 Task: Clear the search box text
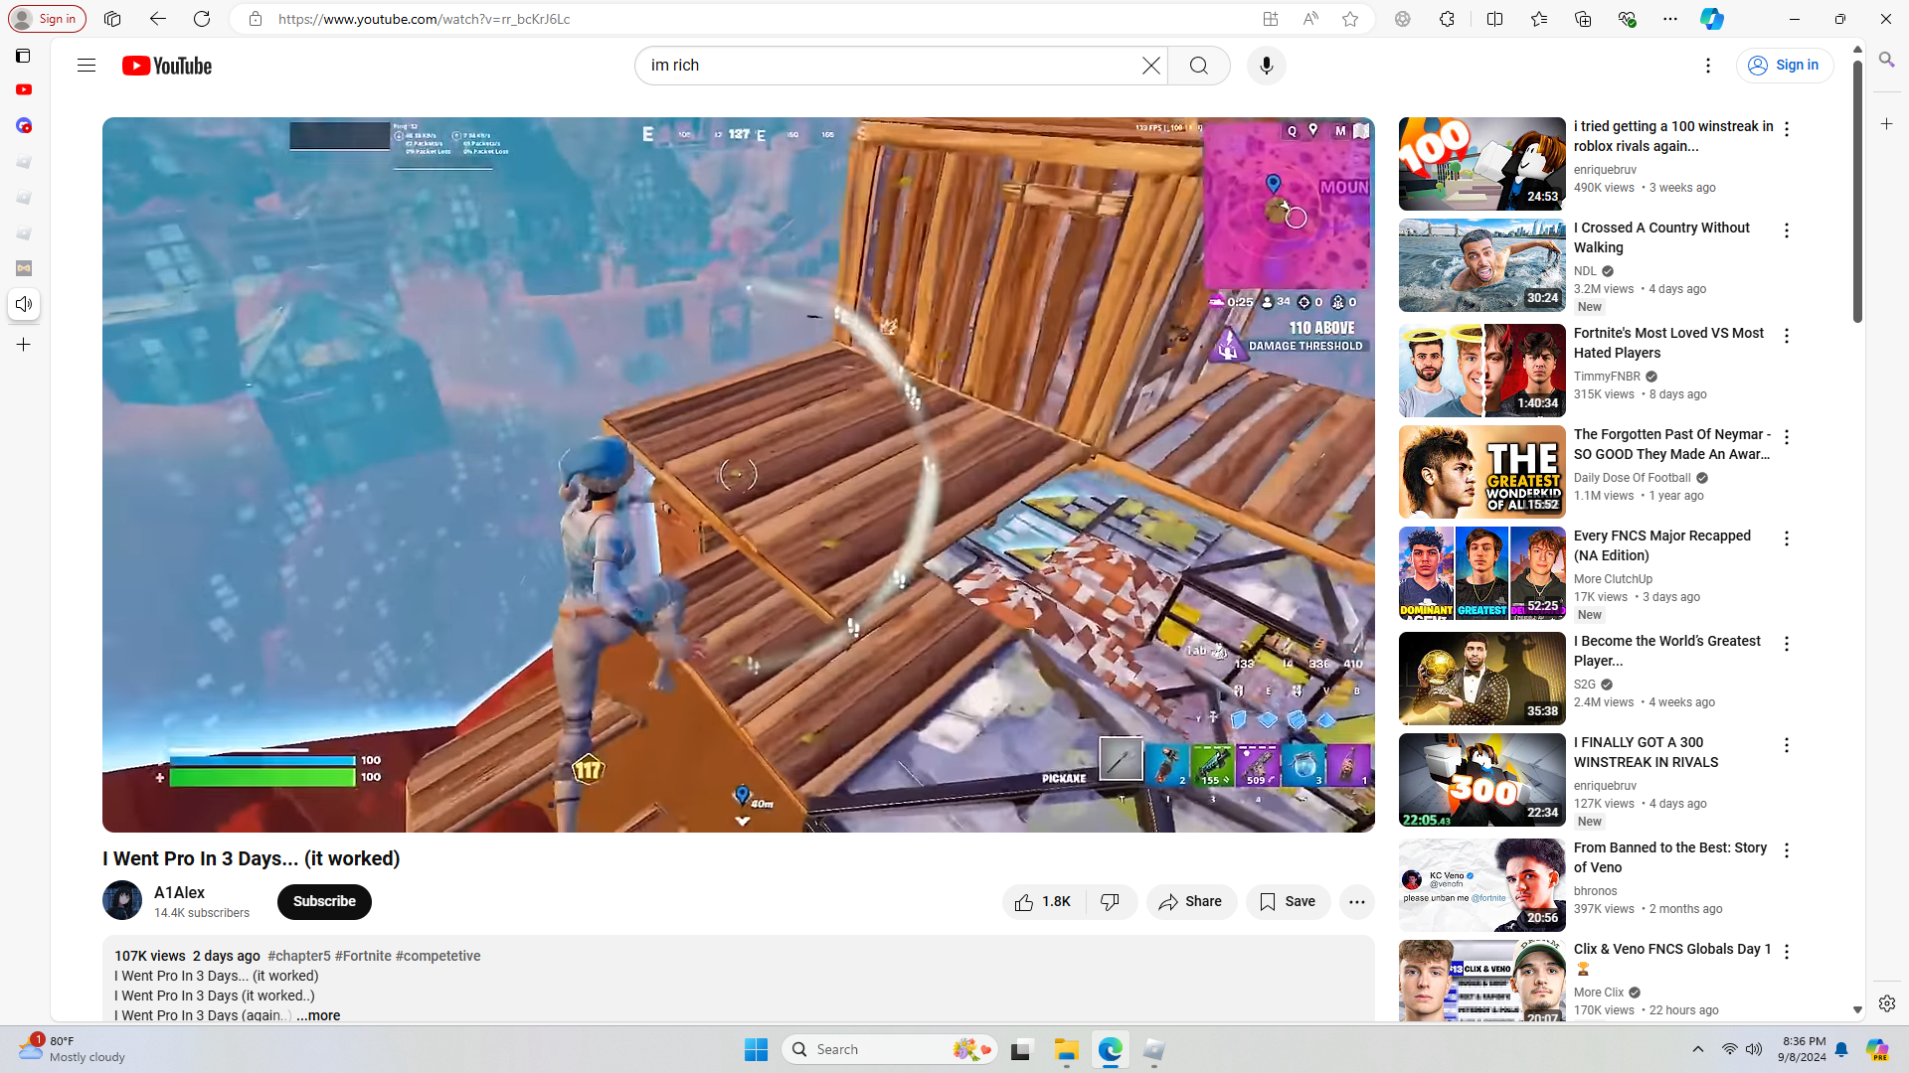(x=1150, y=66)
